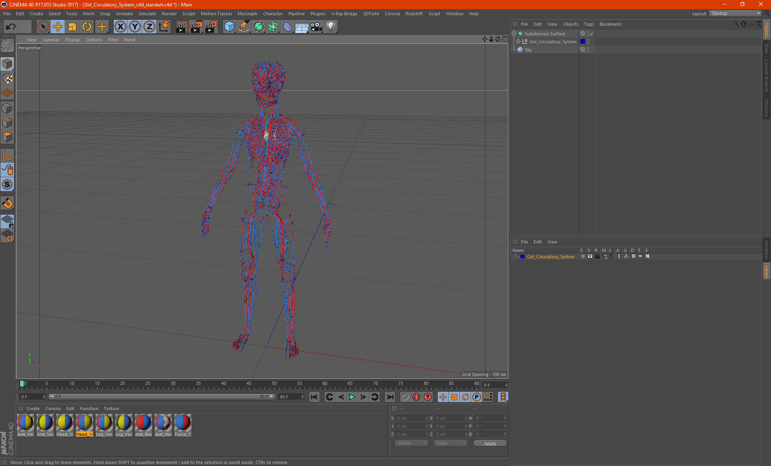Image resolution: width=771 pixels, height=466 pixels.
Task: Open the spline Pen tool
Action: pyautogui.click(x=244, y=27)
